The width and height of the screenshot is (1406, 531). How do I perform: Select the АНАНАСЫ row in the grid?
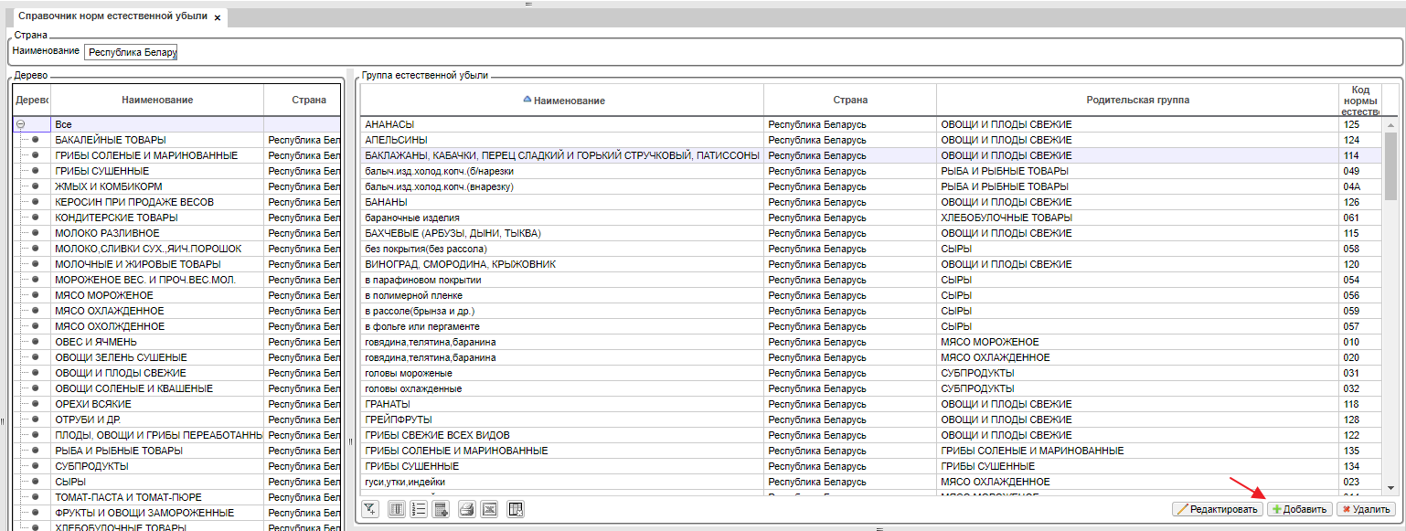pyautogui.click(x=561, y=124)
